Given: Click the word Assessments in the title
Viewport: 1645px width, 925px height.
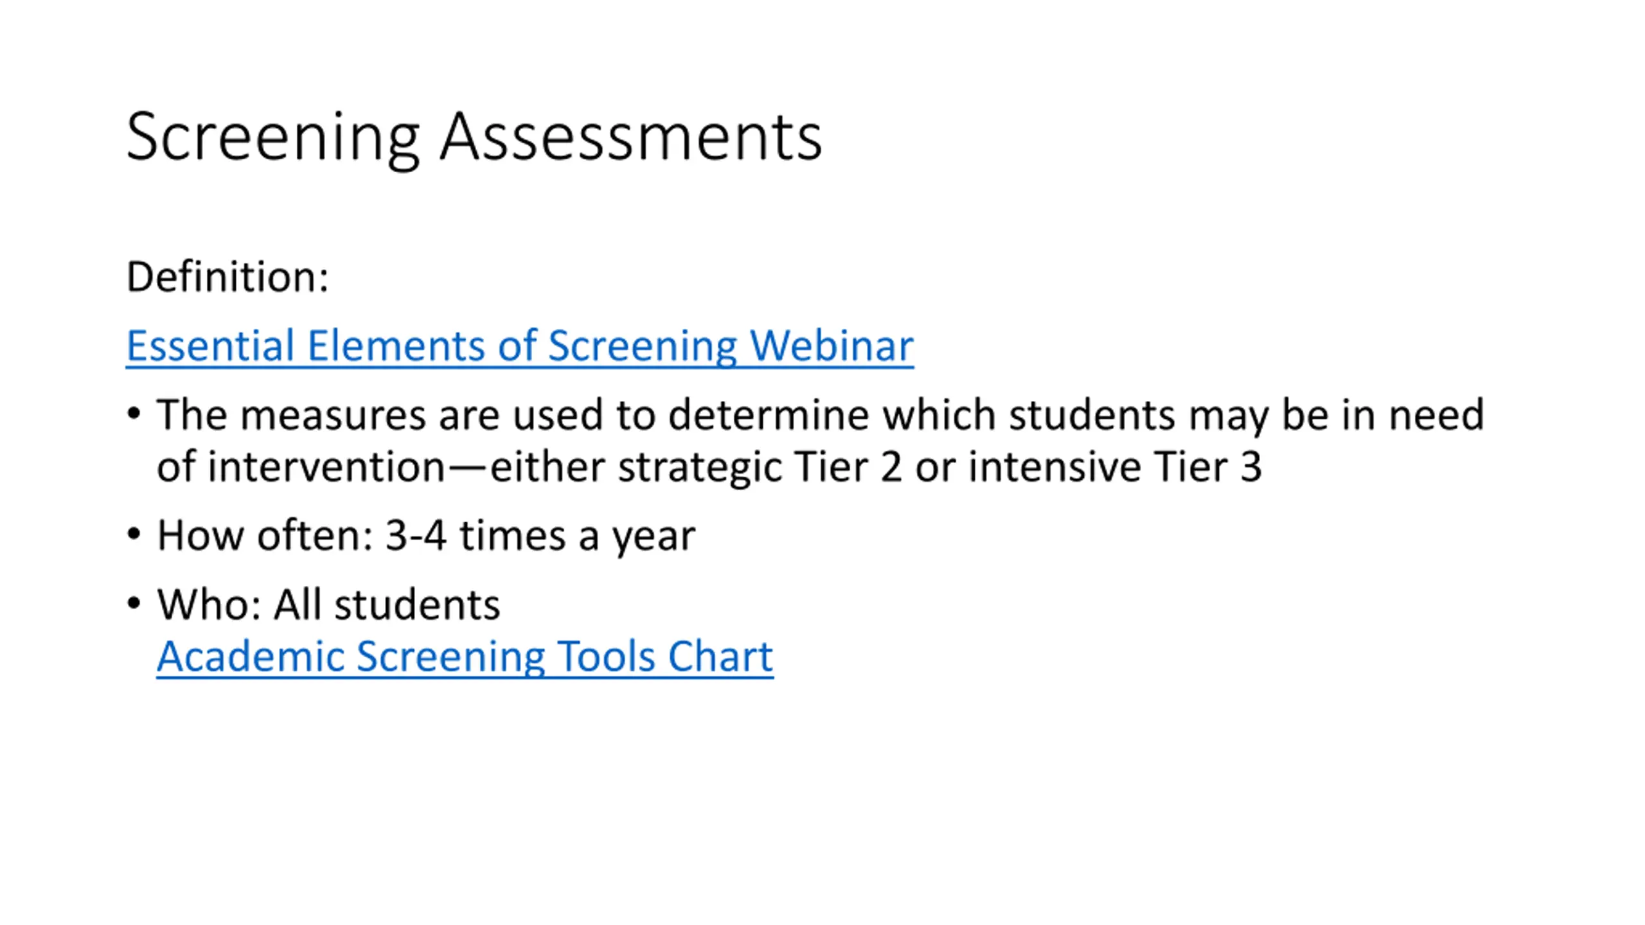Looking at the screenshot, I should coord(630,137).
